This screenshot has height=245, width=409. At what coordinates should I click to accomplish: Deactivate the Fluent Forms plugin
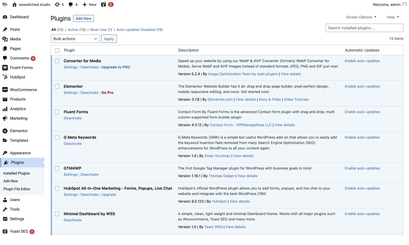(x=73, y=118)
